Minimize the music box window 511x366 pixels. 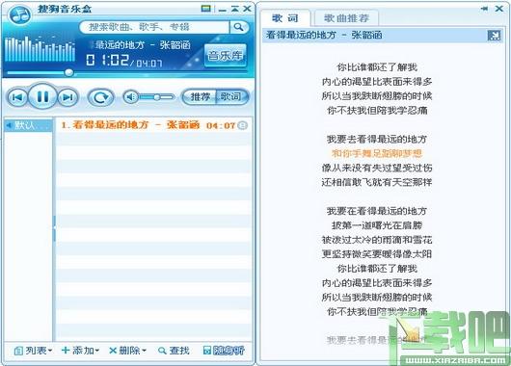click(x=223, y=10)
